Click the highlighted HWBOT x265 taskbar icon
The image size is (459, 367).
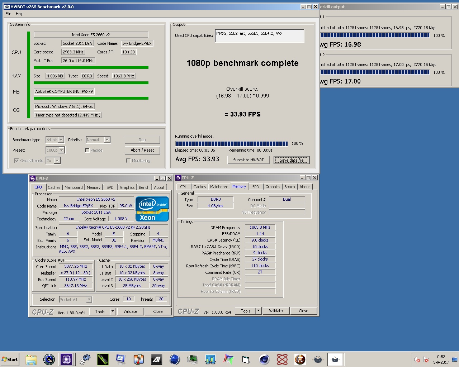click(x=335, y=359)
